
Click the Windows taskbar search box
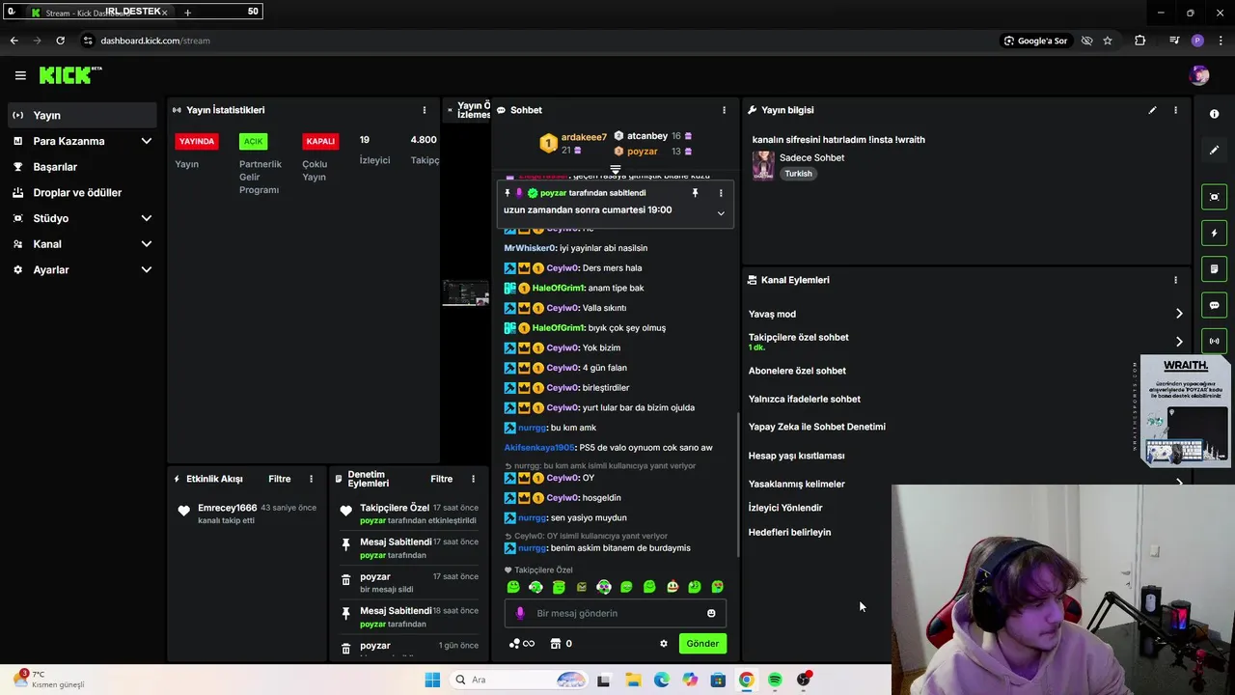[519, 680]
